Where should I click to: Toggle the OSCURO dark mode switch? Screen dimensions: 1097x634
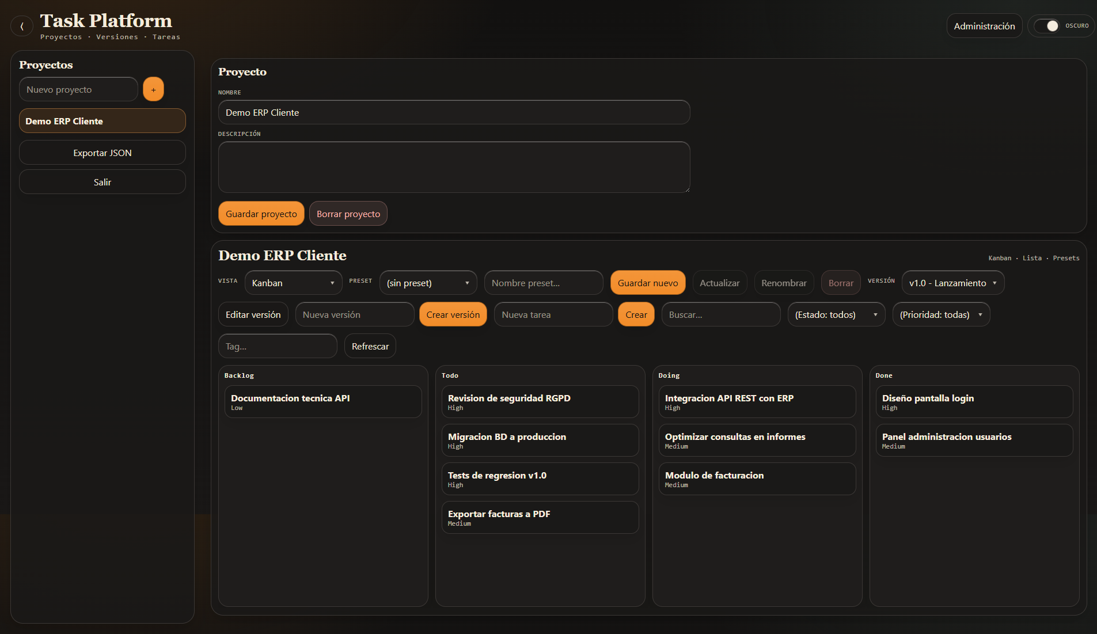click(x=1052, y=25)
